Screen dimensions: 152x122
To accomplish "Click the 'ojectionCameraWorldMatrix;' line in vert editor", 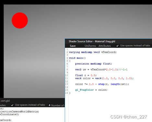I will [19, 112].
